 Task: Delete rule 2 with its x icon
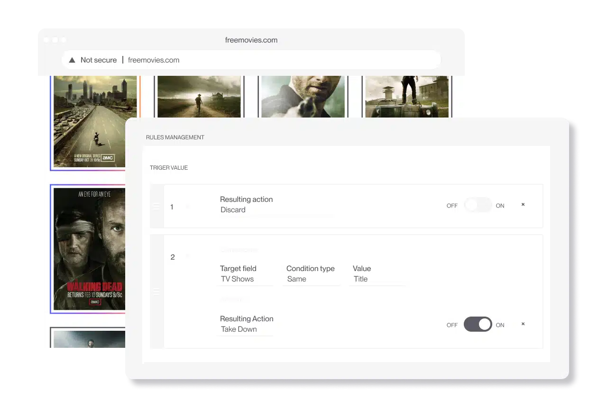[523, 324]
